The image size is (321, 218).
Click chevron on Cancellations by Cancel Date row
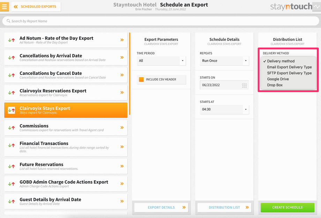point(122,75)
